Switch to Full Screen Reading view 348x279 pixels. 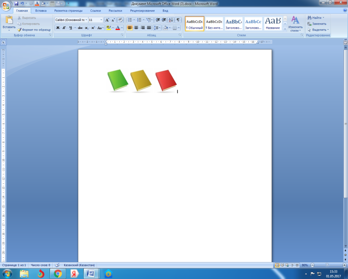coord(282,265)
